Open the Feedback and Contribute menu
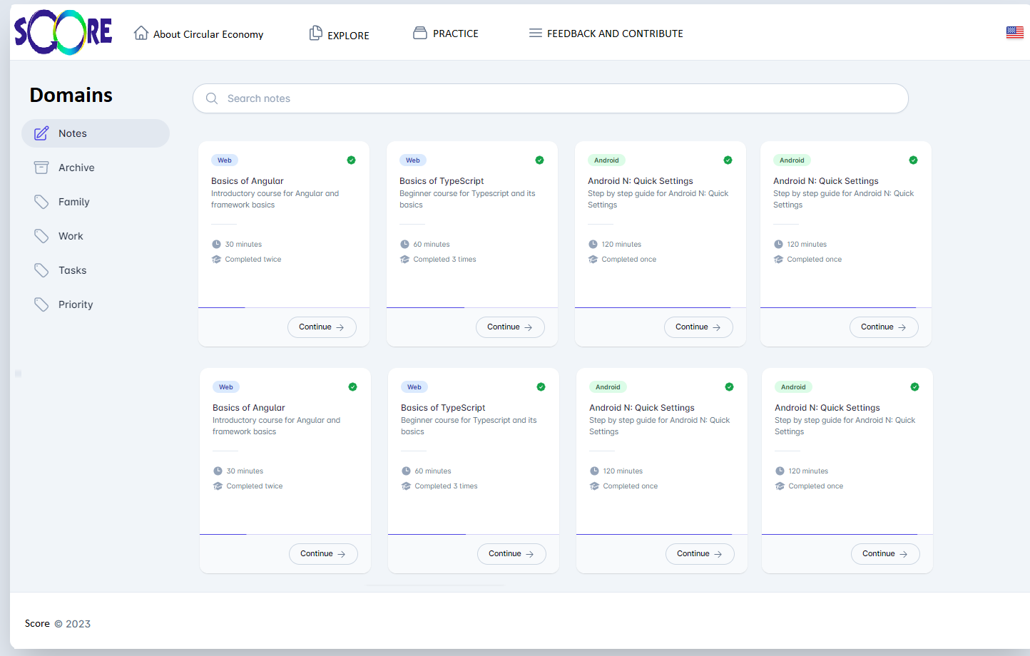 (606, 34)
